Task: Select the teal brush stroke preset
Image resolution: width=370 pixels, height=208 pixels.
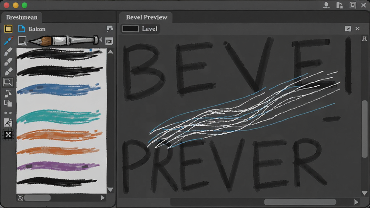Action: 59,117
